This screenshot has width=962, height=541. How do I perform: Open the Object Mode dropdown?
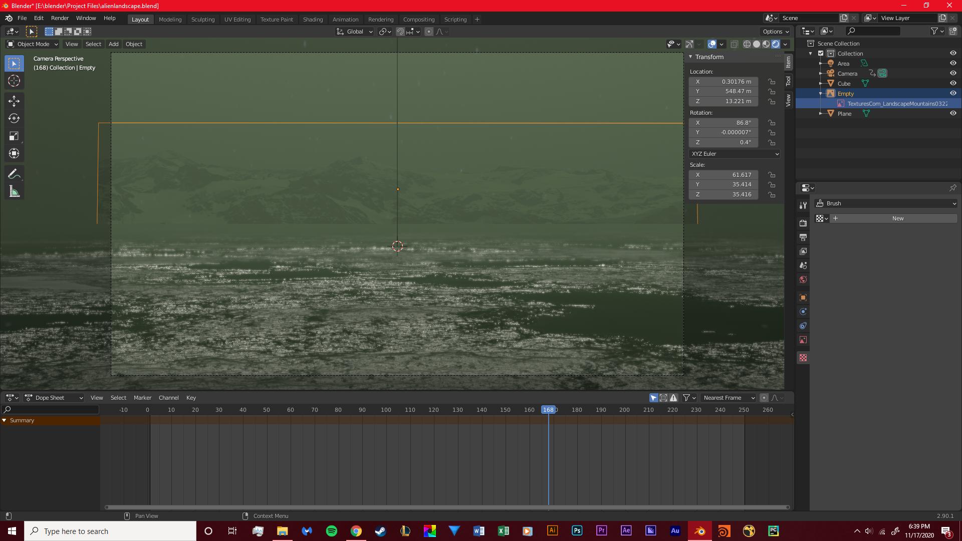[33, 44]
